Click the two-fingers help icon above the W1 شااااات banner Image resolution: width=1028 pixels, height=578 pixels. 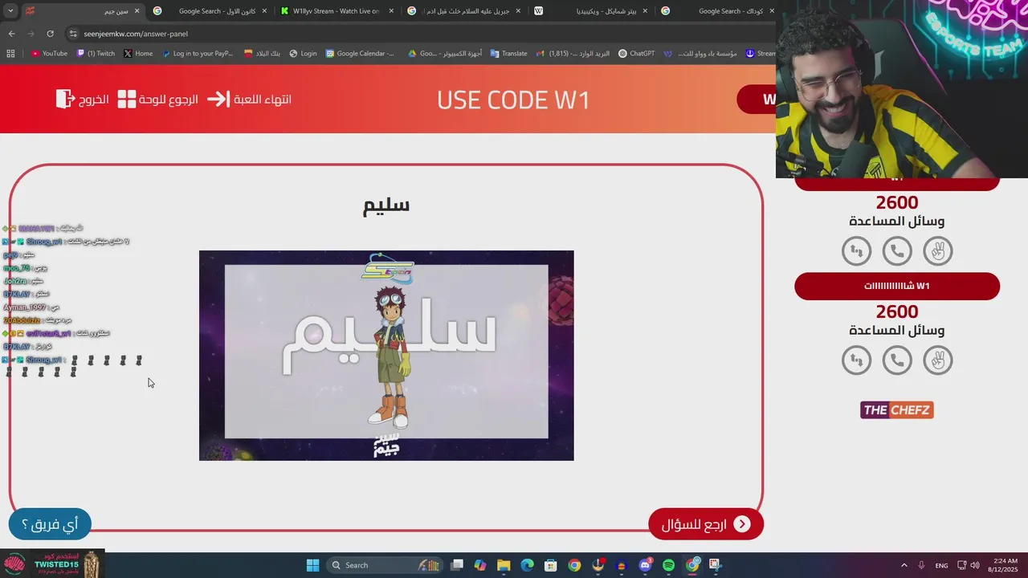click(937, 251)
